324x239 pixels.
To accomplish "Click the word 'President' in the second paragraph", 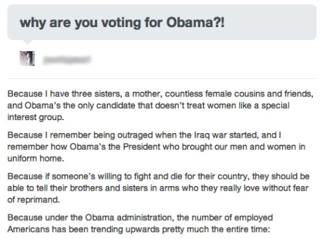I will click(x=141, y=147).
